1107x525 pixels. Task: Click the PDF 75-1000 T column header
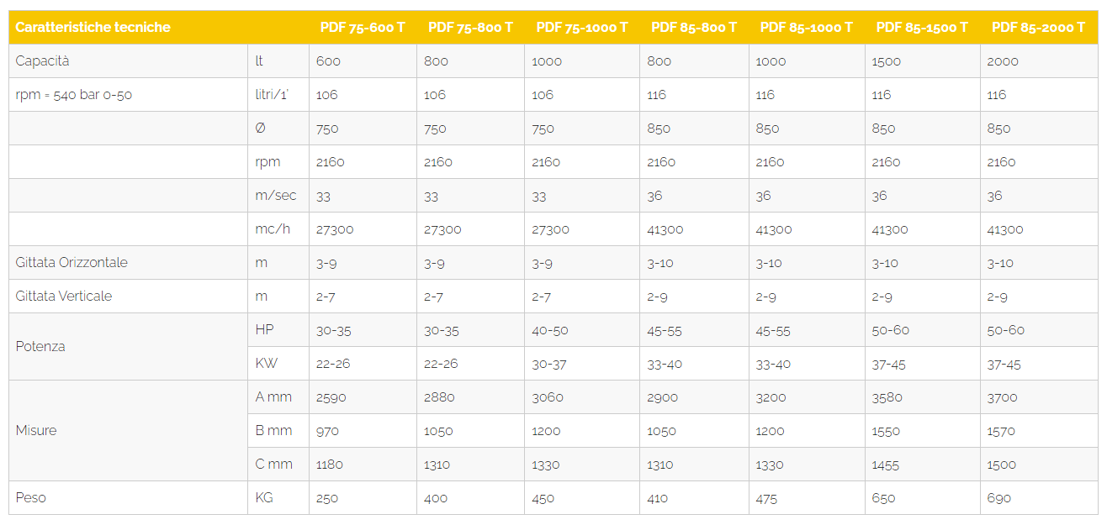tap(582, 27)
